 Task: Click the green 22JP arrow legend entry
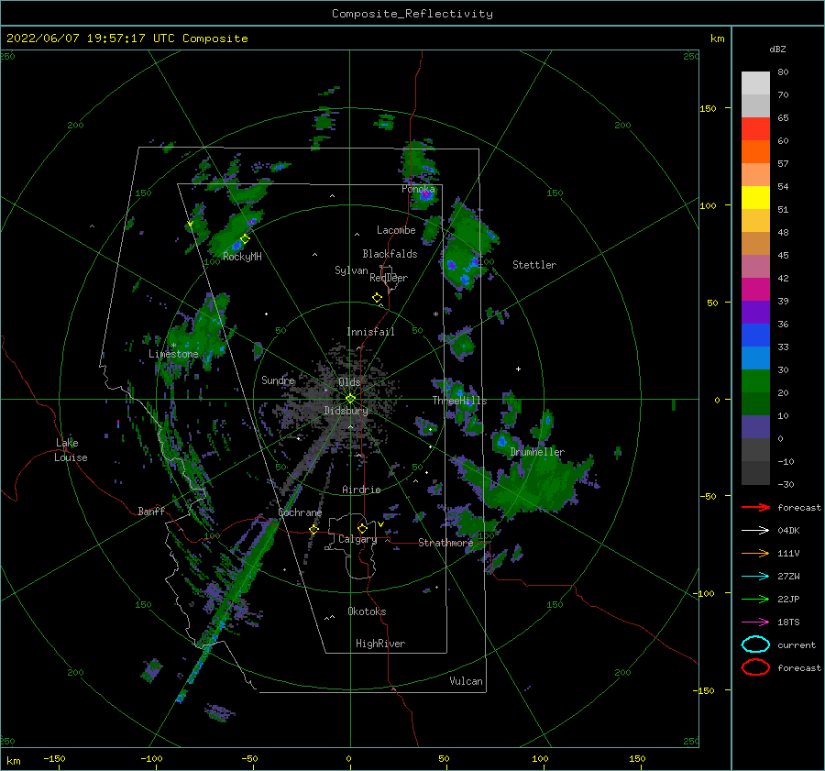[755, 599]
